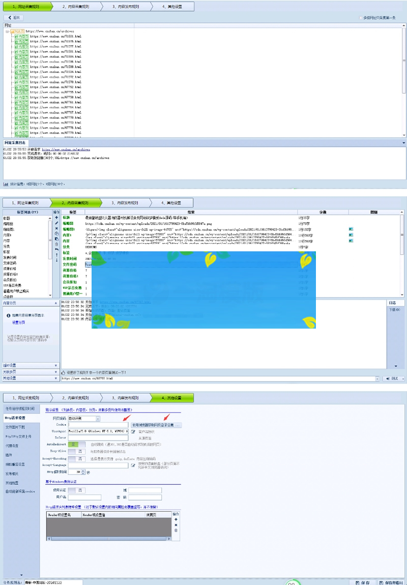Click the 使用浏览器获取网页登录信息 button
The image size is (407, 585).
[156, 425]
